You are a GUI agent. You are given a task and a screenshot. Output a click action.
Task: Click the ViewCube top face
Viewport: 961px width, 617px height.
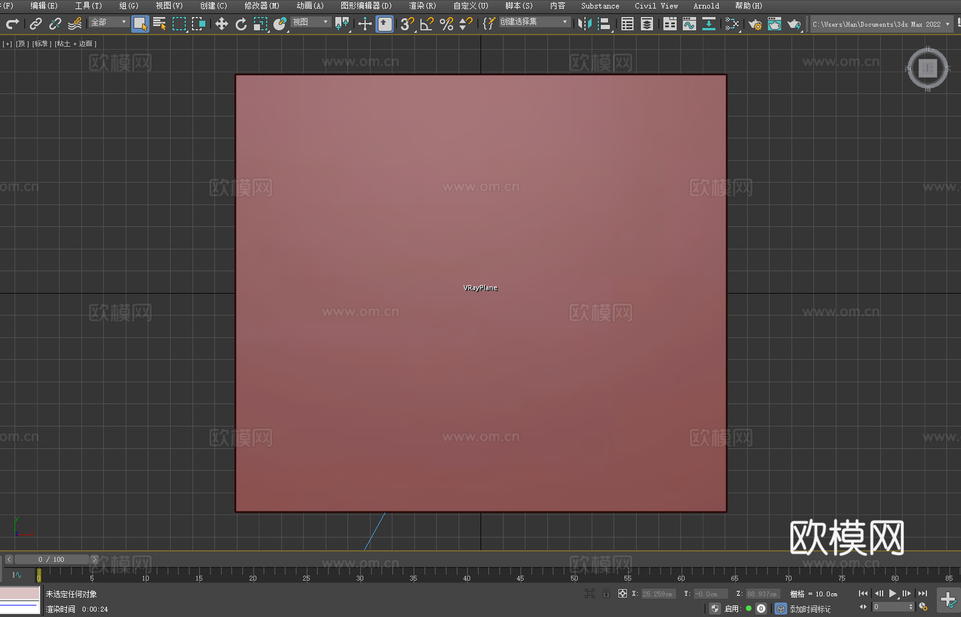coord(928,68)
